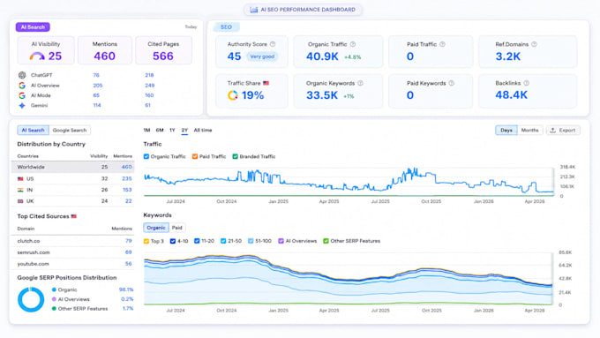Toggle the AI Overviews keywords checkbox

pos(281,241)
